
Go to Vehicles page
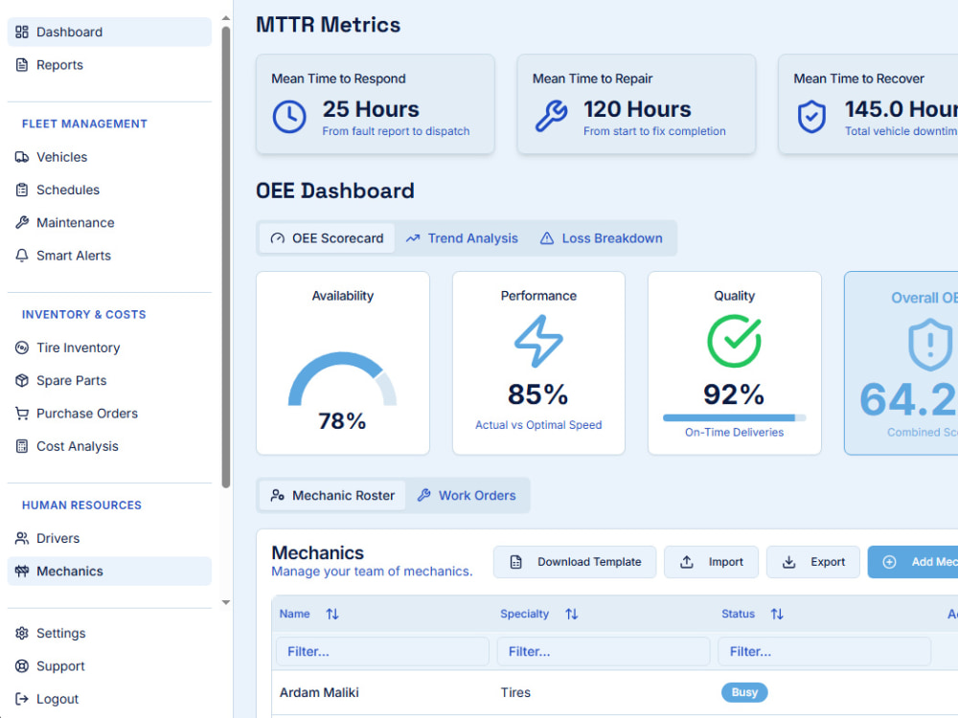point(109,157)
